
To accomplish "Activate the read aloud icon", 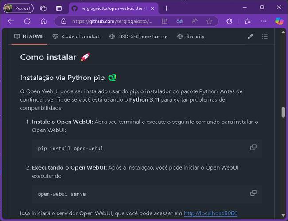I will coord(195,21).
